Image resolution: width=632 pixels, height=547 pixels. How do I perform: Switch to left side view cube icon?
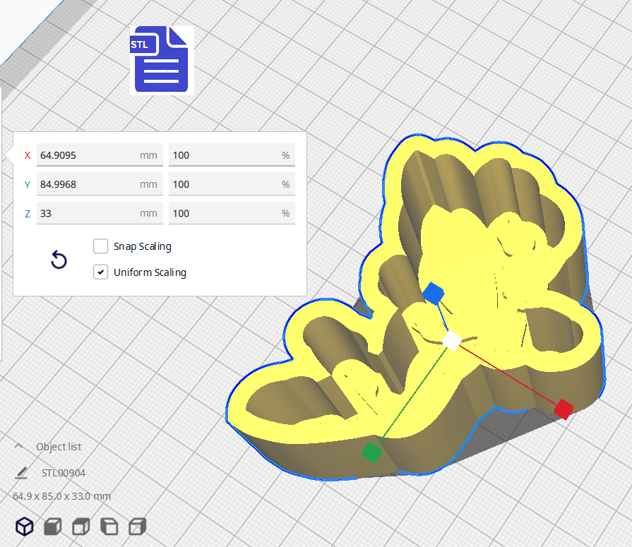[109, 527]
